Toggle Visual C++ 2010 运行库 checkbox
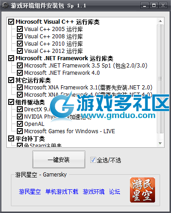 tap(20, 43)
